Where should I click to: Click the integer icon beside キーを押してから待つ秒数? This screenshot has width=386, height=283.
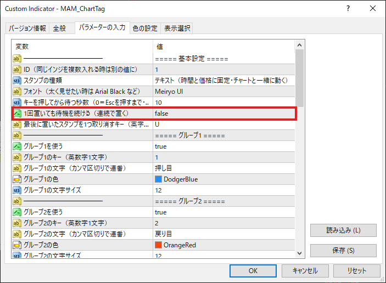tap(16, 103)
